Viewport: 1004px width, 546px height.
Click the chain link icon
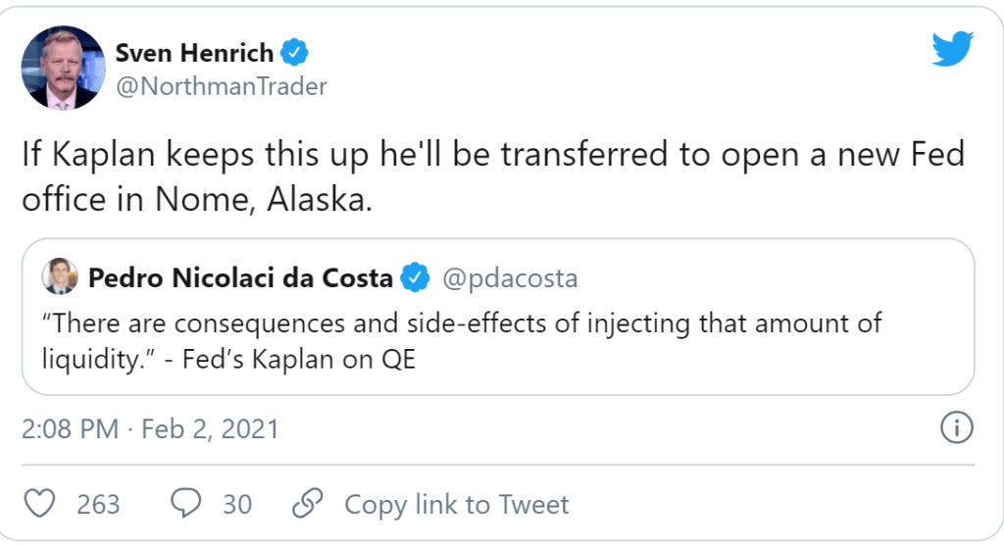pyautogui.click(x=308, y=504)
